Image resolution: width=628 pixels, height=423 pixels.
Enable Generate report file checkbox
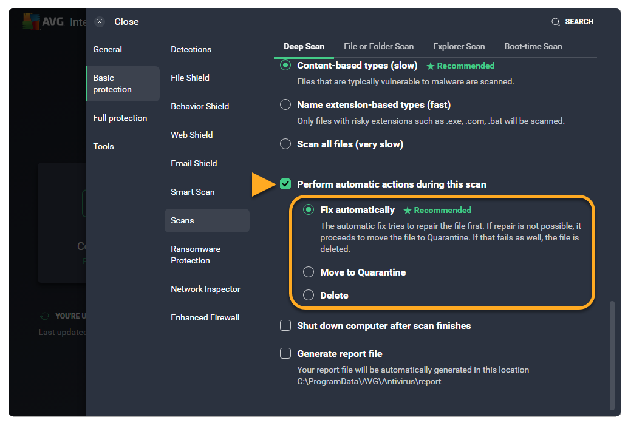click(285, 354)
